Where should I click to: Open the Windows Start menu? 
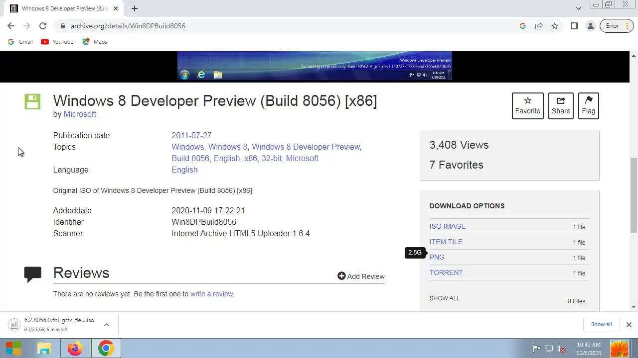click(13, 348)
